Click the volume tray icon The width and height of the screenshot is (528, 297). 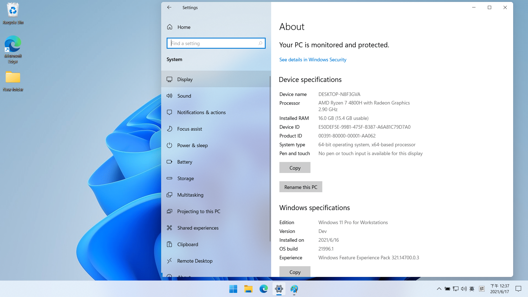(464, 289)
